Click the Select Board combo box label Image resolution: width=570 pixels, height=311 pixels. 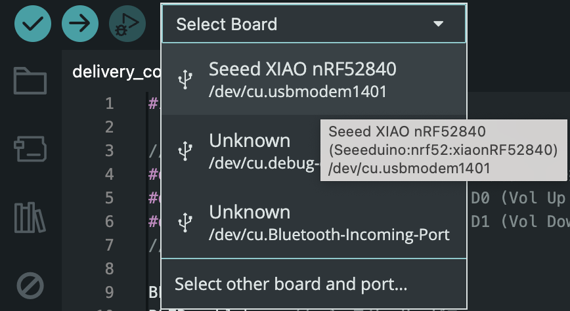227,24
